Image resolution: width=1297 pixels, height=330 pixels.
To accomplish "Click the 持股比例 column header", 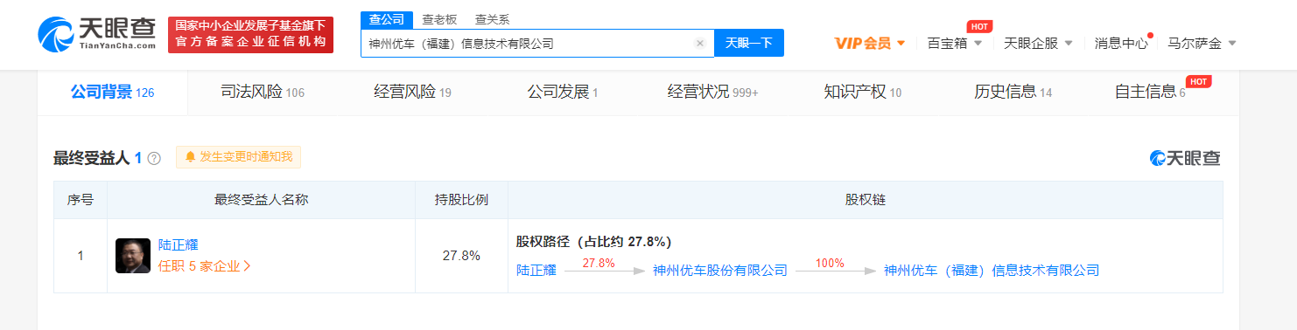I will tap(461, 200).
